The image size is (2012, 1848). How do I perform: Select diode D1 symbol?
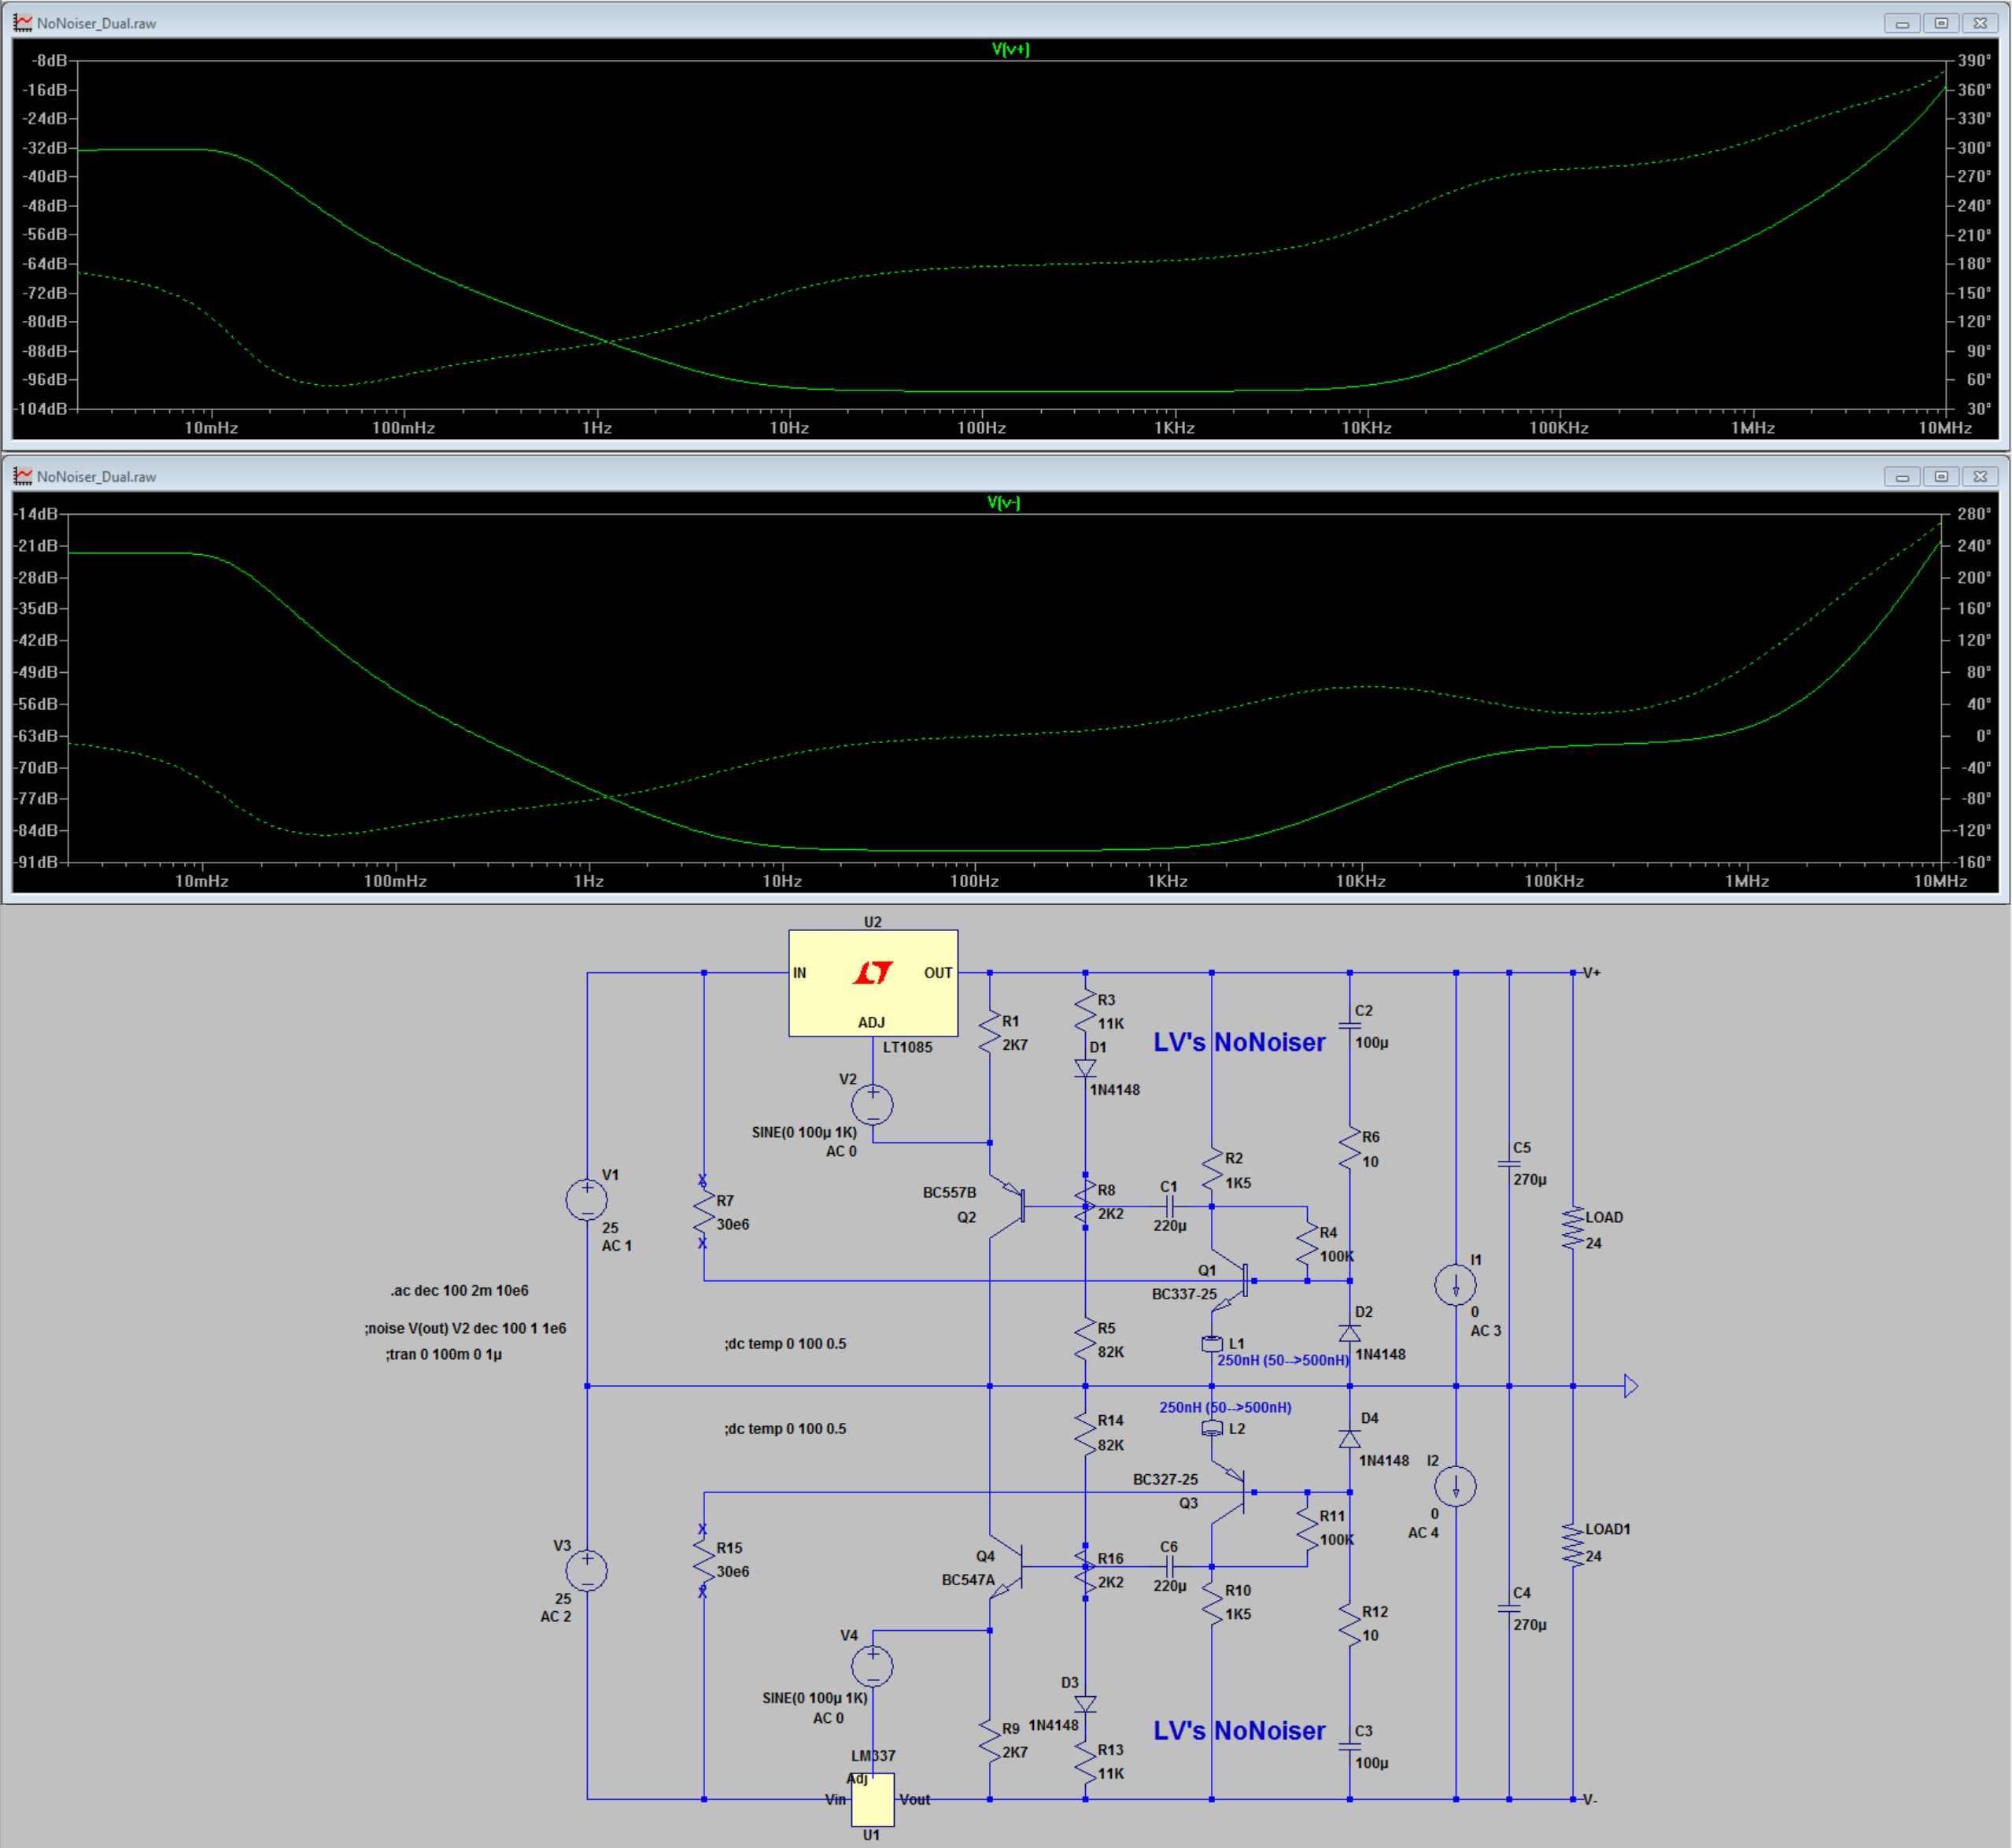pos(1085,1069)
